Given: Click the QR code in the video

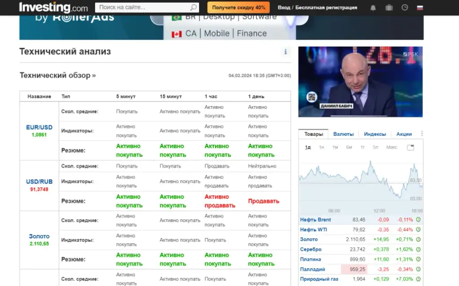Looking at the screenshot, I should pyautogui.click(x=312, y=97).
